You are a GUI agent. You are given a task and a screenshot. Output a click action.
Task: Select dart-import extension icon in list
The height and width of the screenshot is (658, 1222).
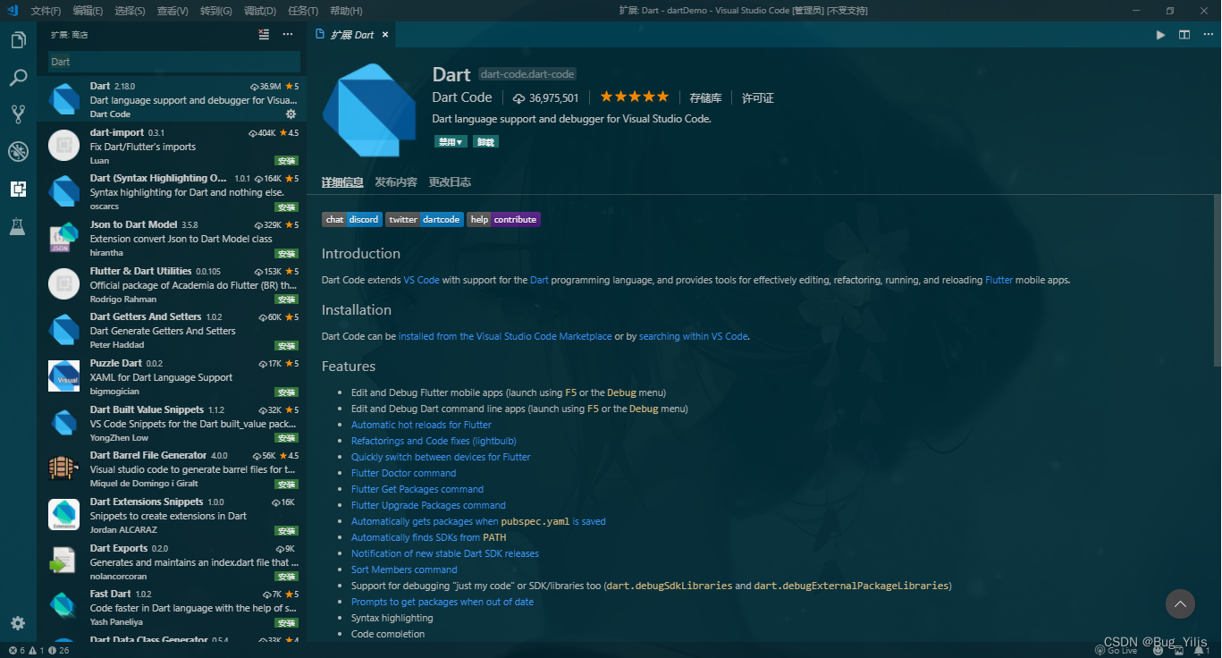[63, 145]
